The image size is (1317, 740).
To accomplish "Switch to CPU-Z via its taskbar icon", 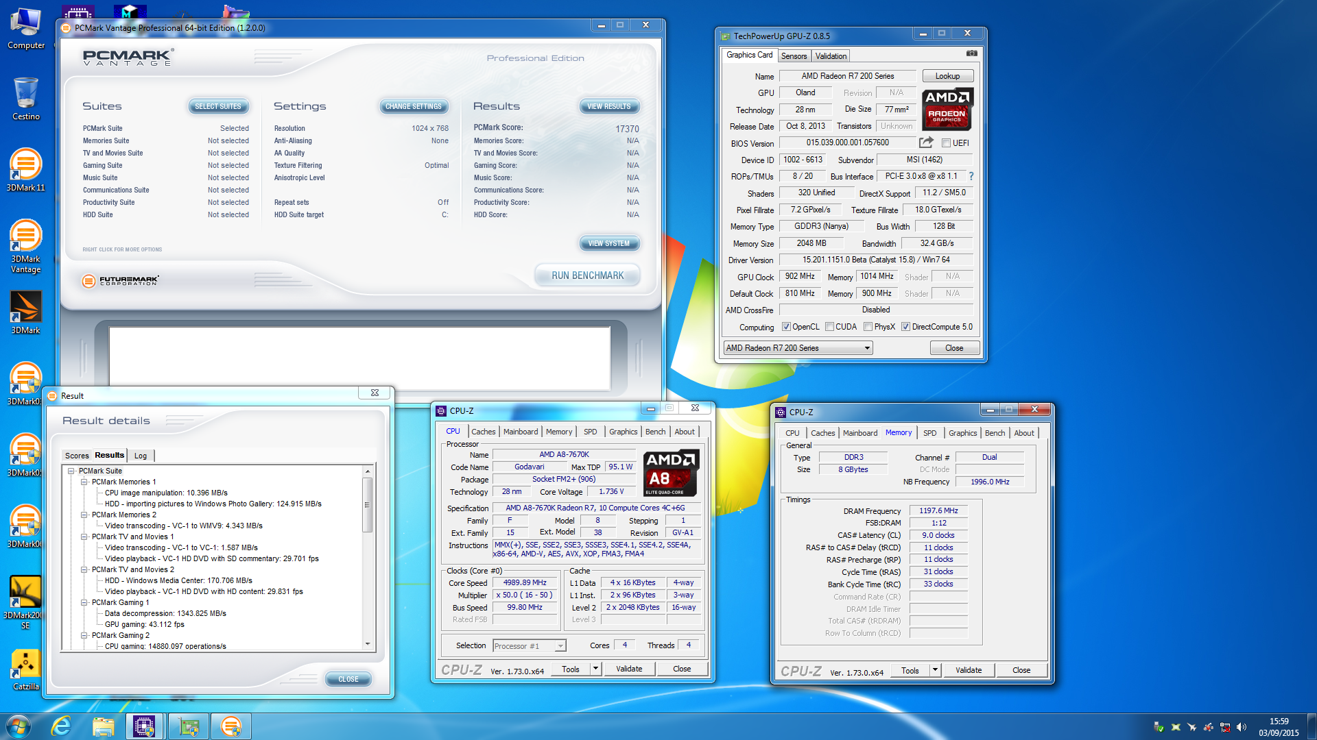I will [144, 726].
